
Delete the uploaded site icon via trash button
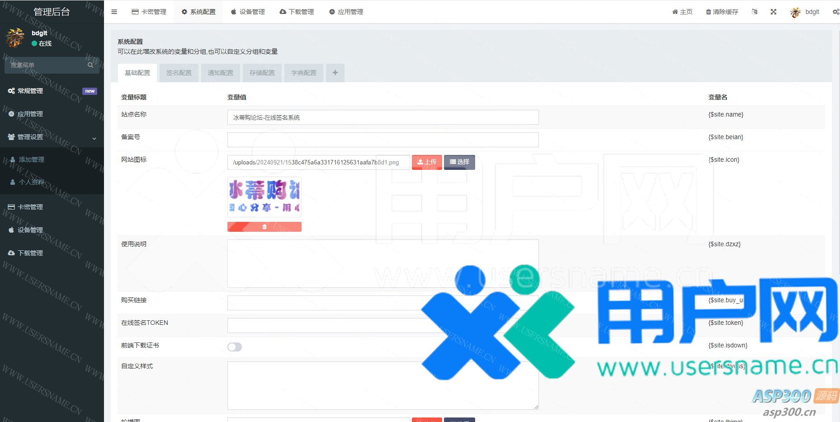coord(264,227)
